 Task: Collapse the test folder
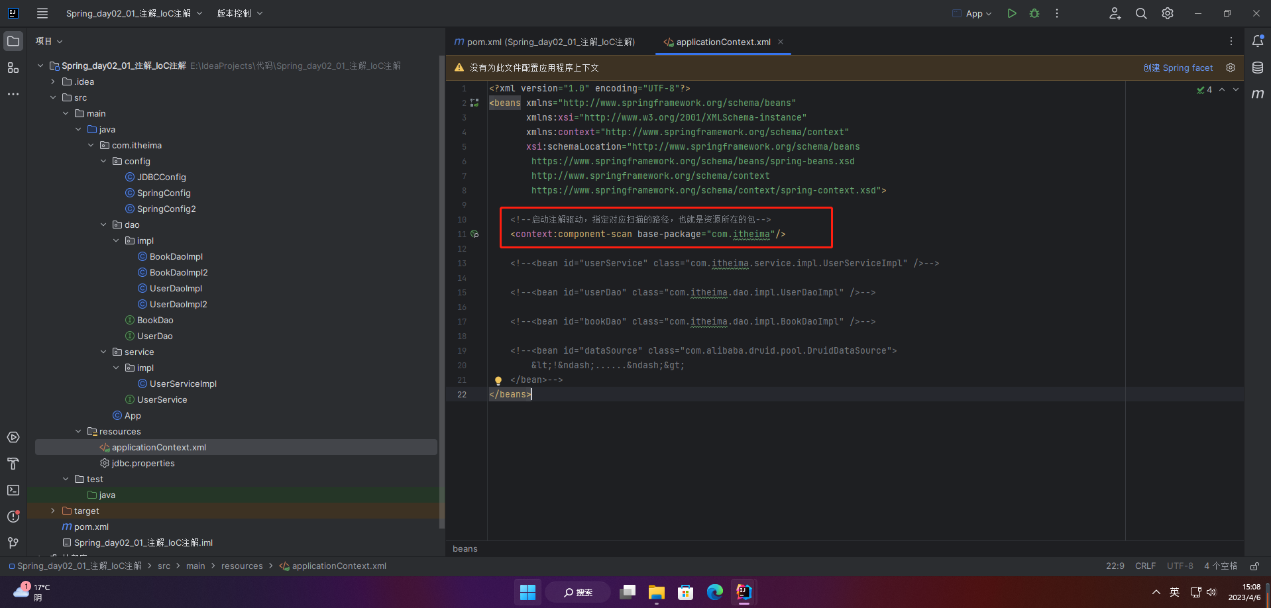coord(66,479)
